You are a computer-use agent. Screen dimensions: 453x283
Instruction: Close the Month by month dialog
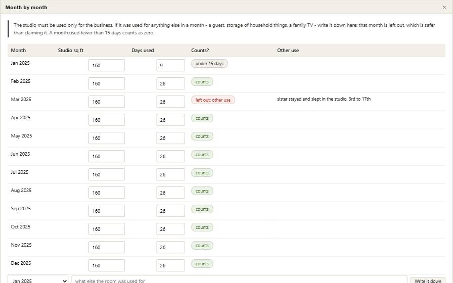tap(444, 7)
